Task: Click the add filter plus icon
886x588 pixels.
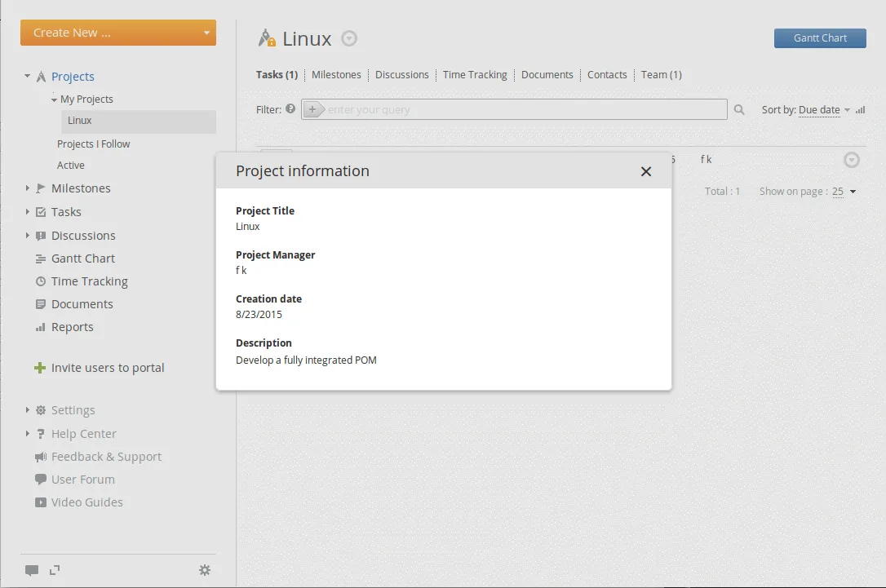Action: 312,109
